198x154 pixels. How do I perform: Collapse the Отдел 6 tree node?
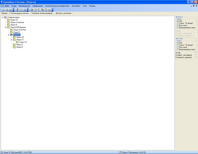click(9, 35)
